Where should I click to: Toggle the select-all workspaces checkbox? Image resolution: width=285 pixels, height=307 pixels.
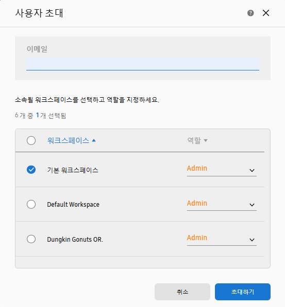click(31, 140)
